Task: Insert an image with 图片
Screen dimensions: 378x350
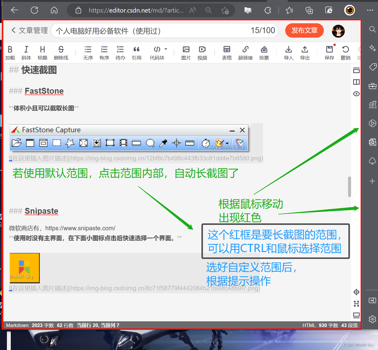Action: 186,53
